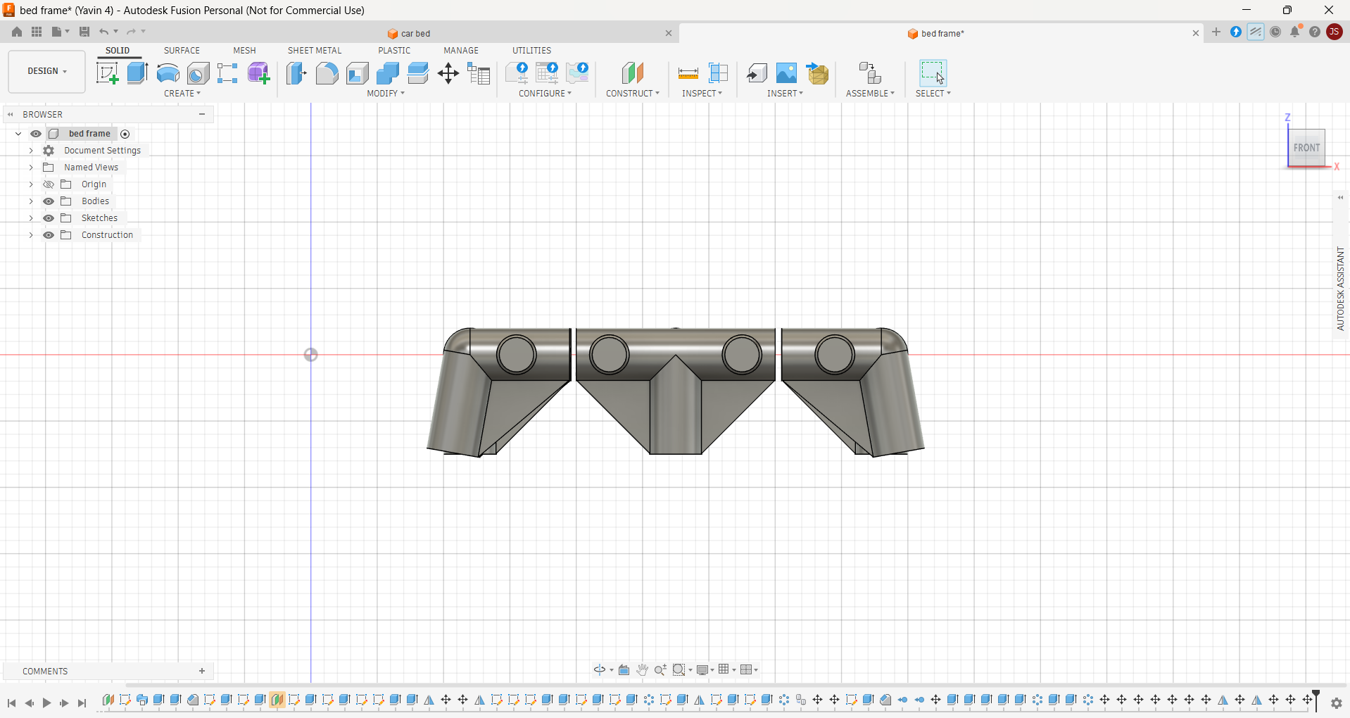
Task: Click the Offset Plane construct icon
Action: click(633, 73)
